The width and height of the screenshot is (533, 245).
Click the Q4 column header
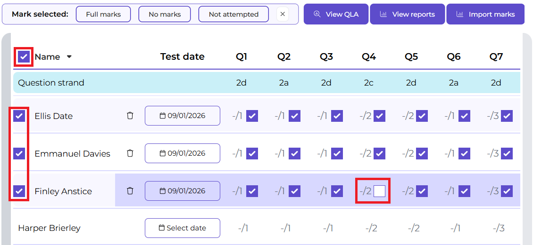tap(368, 57)
